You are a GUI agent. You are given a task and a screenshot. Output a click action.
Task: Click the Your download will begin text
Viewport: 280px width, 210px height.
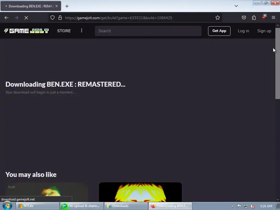[x=40, y=92]
